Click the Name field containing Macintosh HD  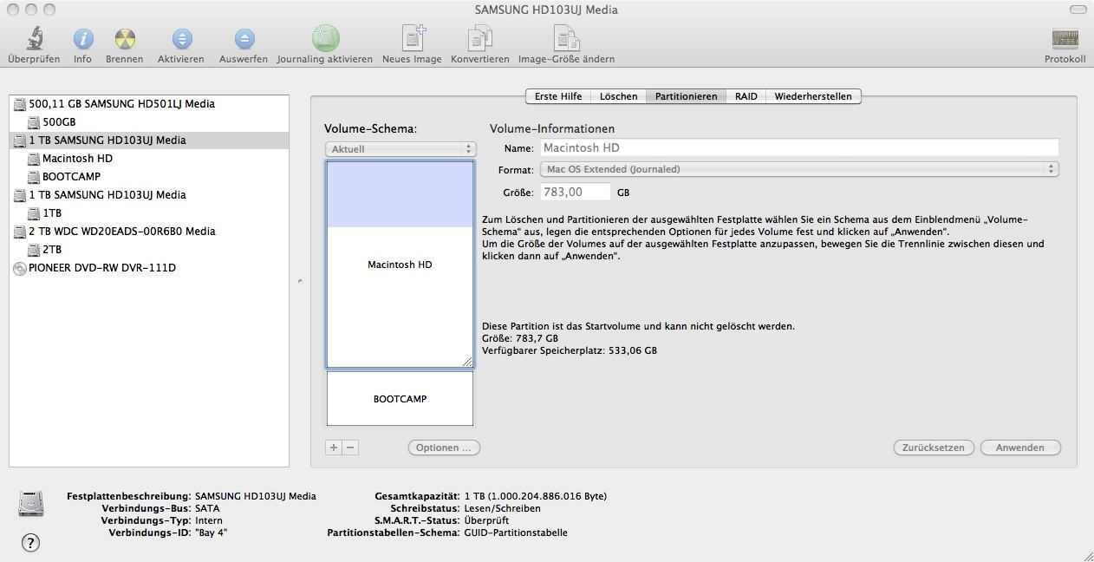tap(799, 148)
